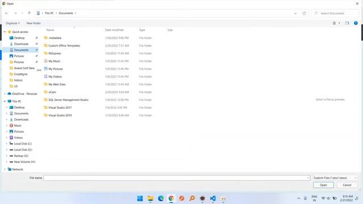
Task: Click the File name input field
Action: point(175,178)
